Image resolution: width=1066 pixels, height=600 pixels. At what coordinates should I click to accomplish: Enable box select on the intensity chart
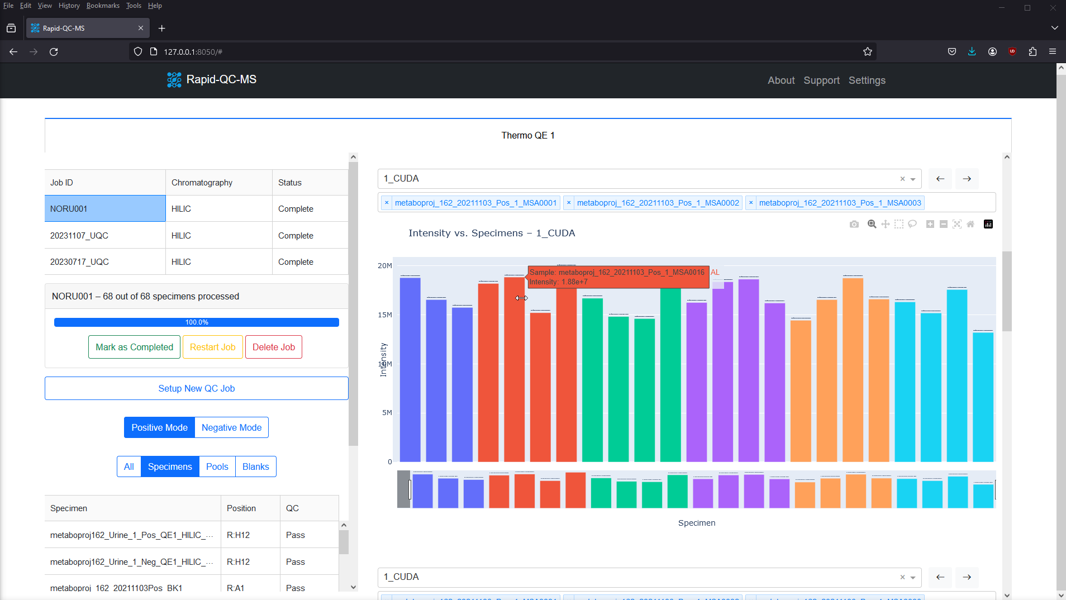(x=899, y=224)
